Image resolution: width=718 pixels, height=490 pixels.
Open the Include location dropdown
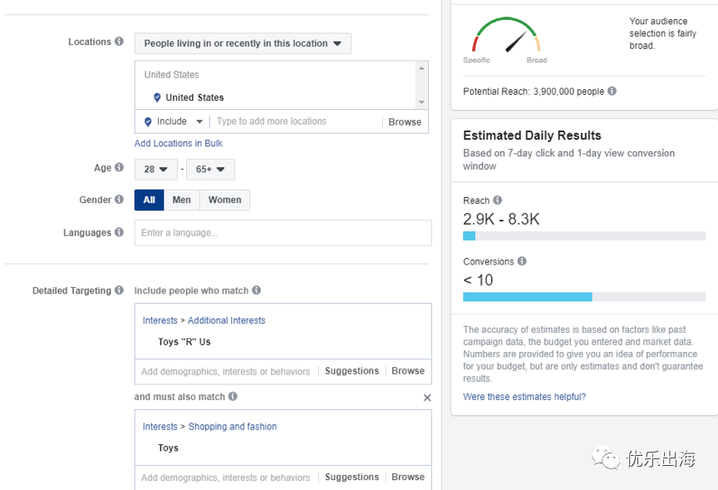174,121
